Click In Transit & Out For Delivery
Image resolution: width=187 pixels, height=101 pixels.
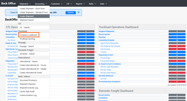(x=110, y=64)
